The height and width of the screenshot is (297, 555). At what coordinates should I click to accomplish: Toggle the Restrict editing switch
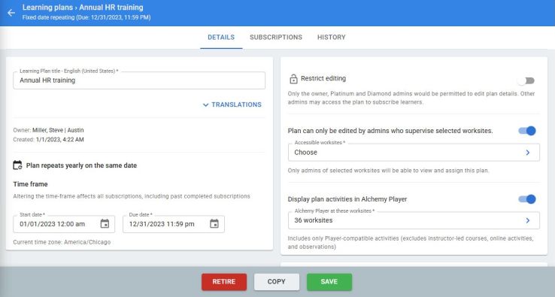click(526, 80)
